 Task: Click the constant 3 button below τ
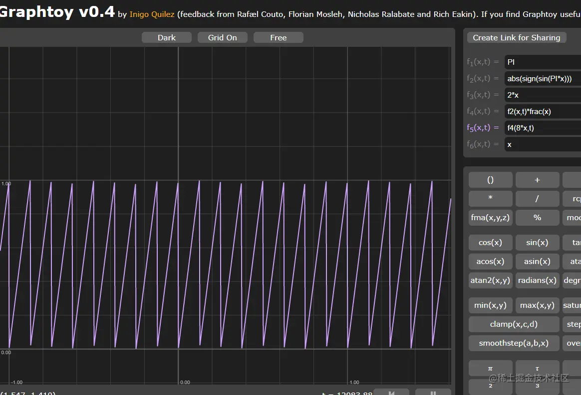[x=537, y=387]
